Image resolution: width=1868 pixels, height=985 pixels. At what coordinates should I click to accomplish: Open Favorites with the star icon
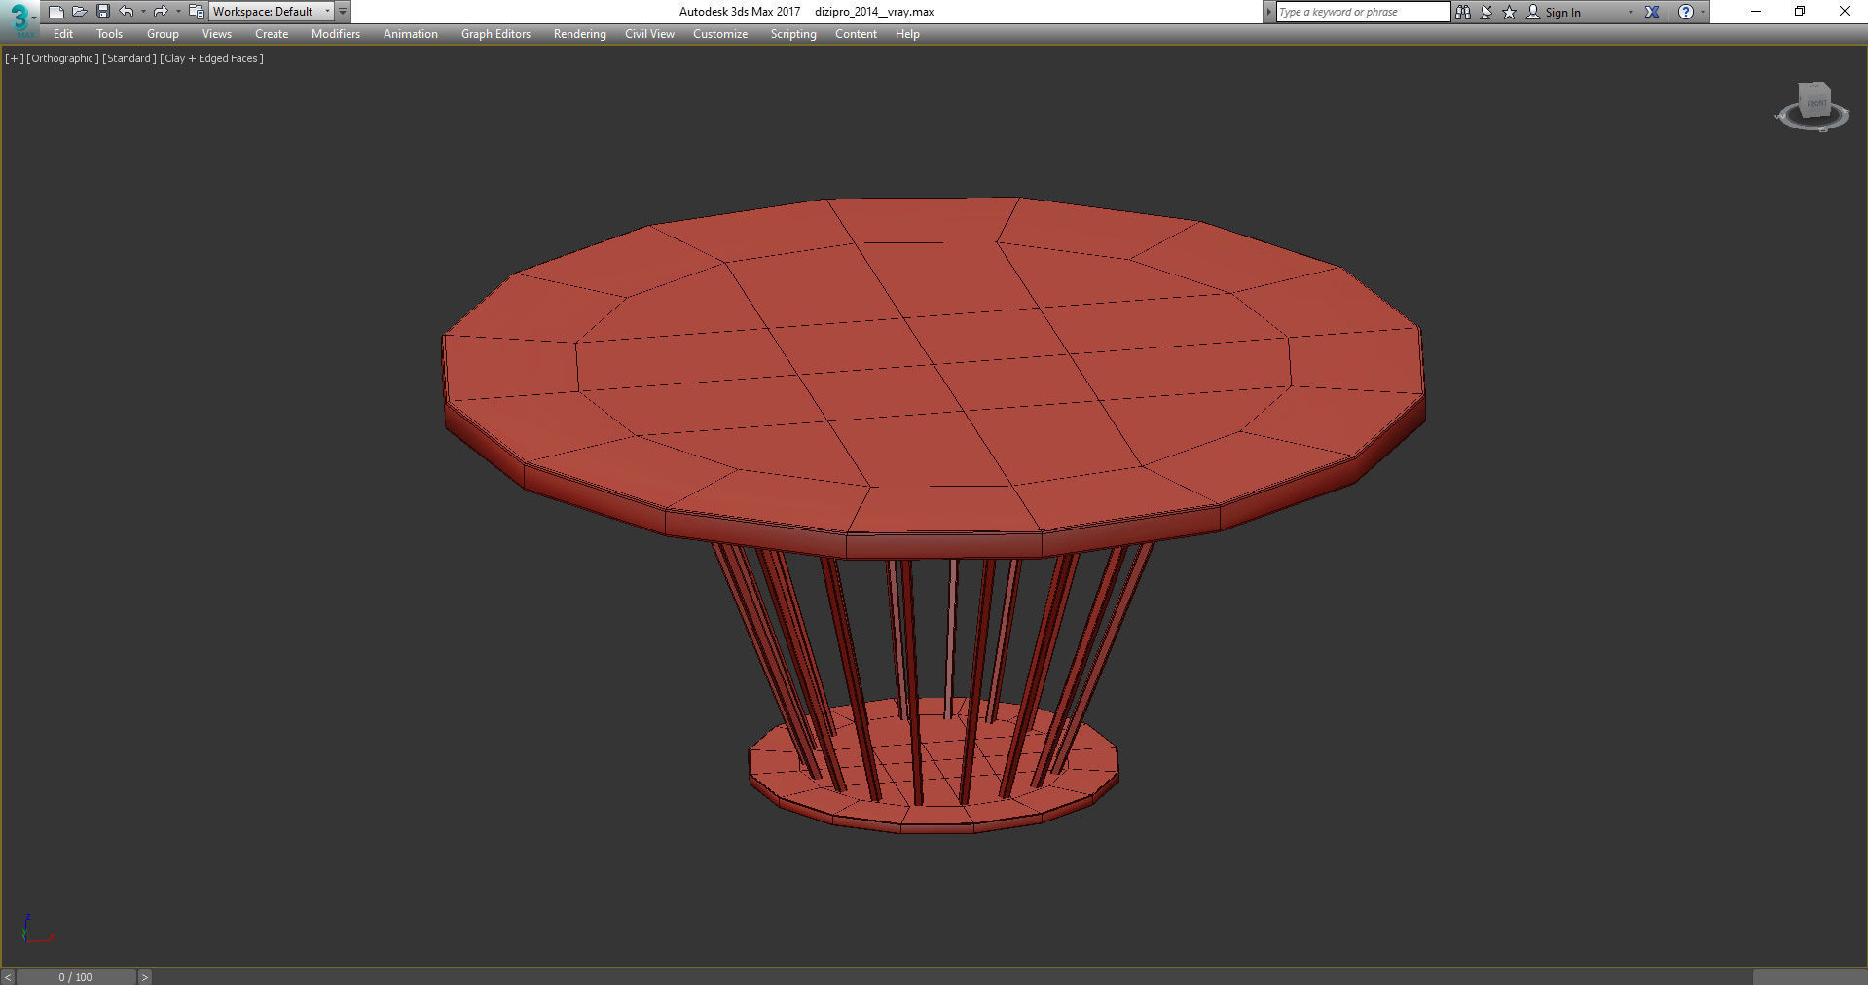click(x=1509, y=12)
